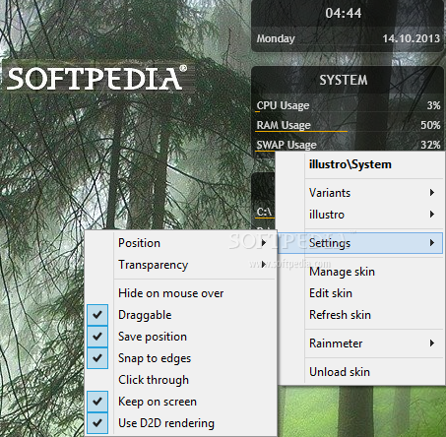Screen dimensions: 446x437
Task: Click the 50% RAM value
Action: [x=430, y=125]
